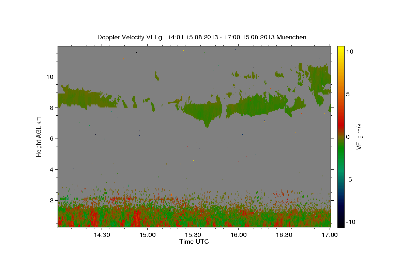Click the colorbar tick label '5'
409x273 pixels.
point(348,94)
